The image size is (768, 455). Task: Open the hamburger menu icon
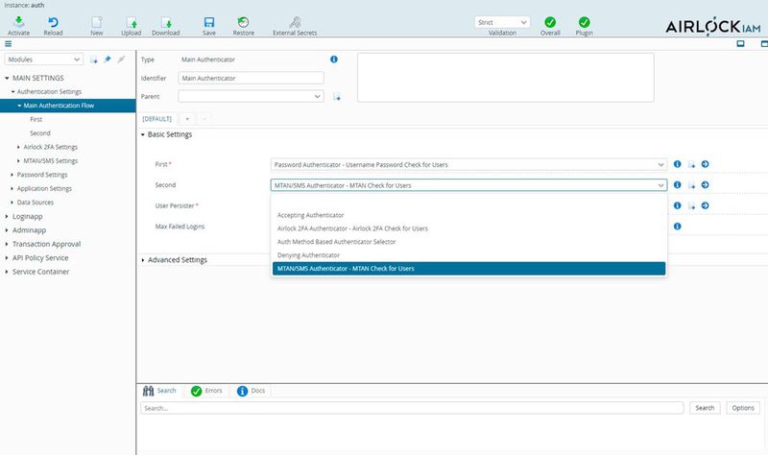[9, 43]
